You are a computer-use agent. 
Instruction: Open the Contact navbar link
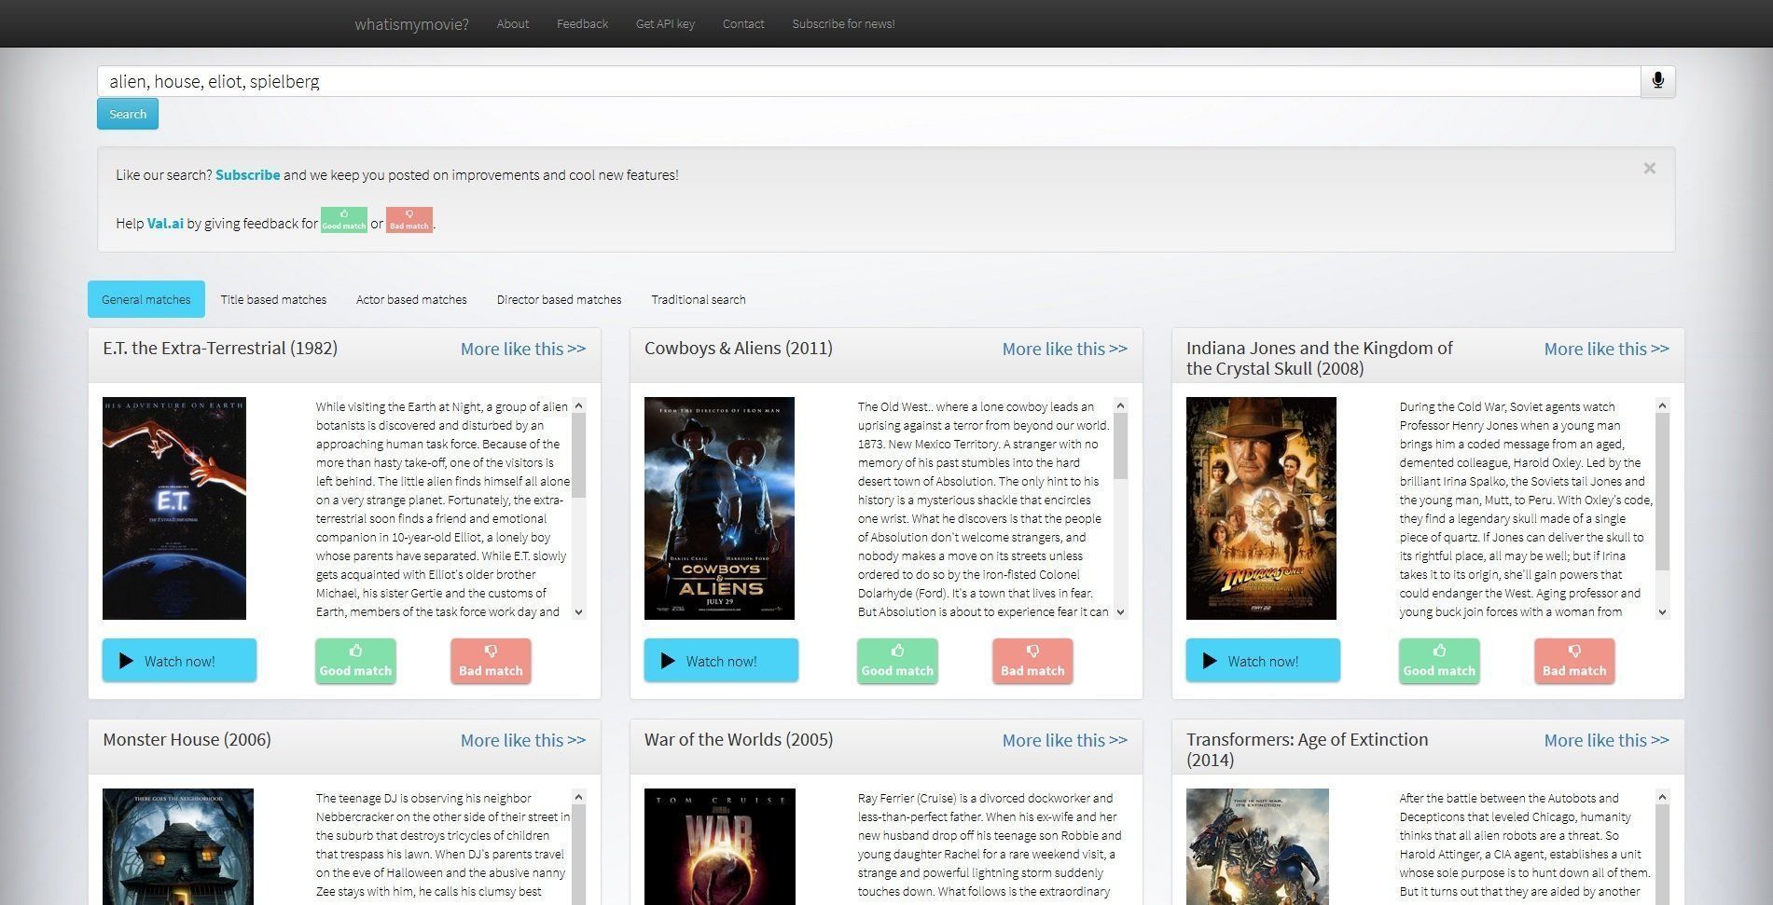743,24
